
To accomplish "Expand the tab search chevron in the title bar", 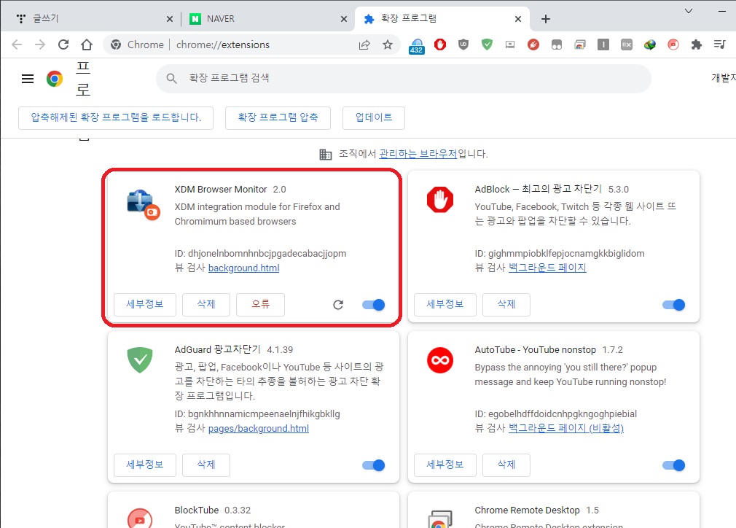I will point(689,11).
